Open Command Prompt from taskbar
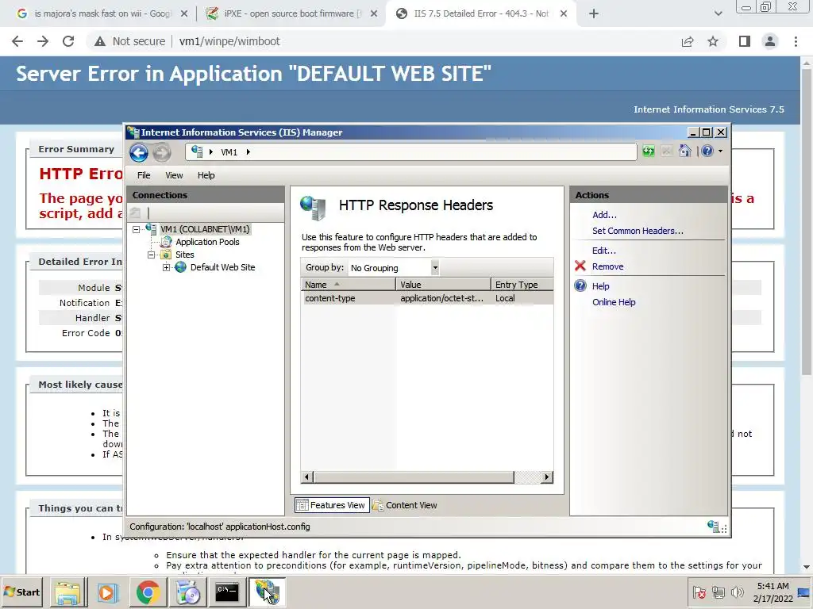 point(227,592)
